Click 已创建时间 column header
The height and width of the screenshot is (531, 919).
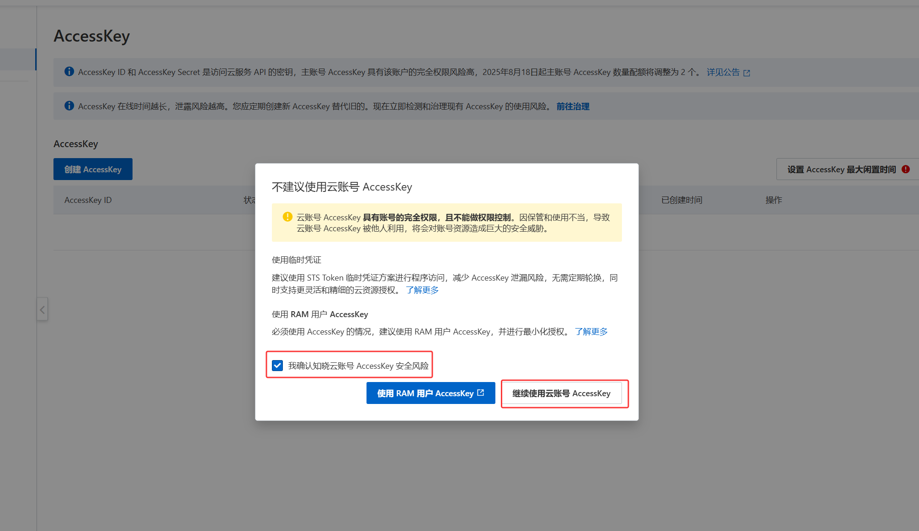pos(682,200)
